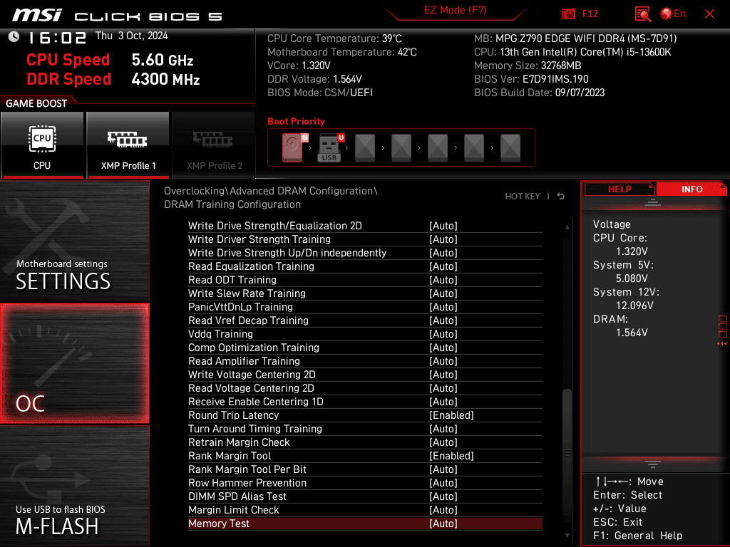The height and width of the screenshot is (547, 730).
Task: Select Comp Optimization Training row
Action: point(365,347)
